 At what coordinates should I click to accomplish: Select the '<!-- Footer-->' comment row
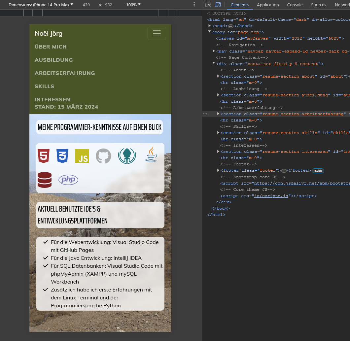[x=238, y=164]
